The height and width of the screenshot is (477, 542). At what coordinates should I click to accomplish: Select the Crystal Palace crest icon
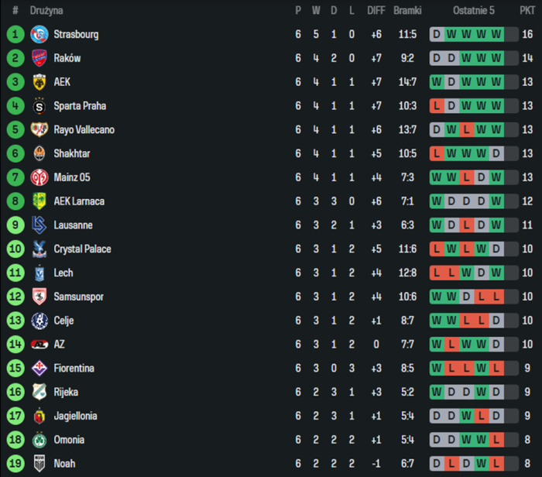click(39, 249)
